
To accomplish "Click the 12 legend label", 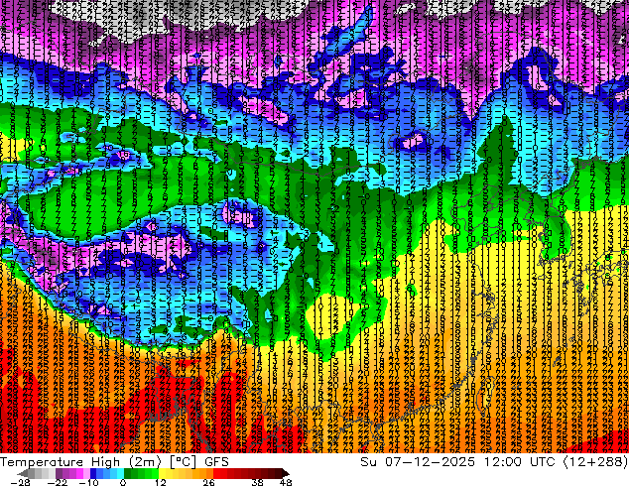I will pyautogui.click(x=161, y=482).
